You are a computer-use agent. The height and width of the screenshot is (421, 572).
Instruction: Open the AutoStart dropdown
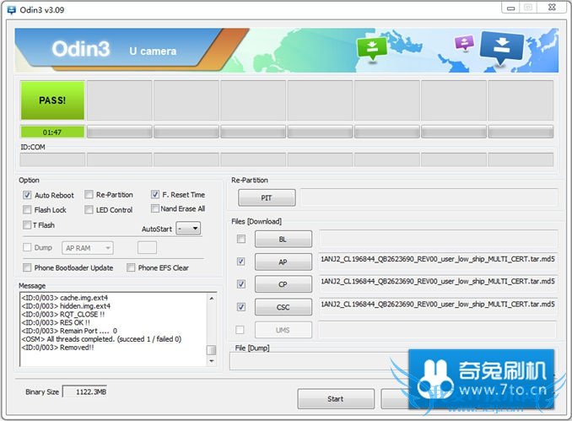(188, 229)
